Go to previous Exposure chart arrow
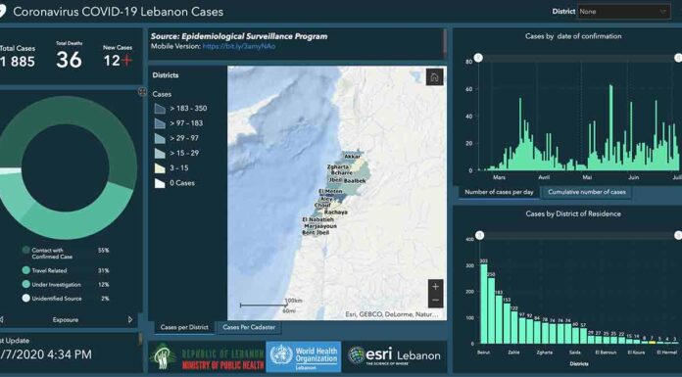The width and height of the screenshot is (682, 377). point(1,319)
